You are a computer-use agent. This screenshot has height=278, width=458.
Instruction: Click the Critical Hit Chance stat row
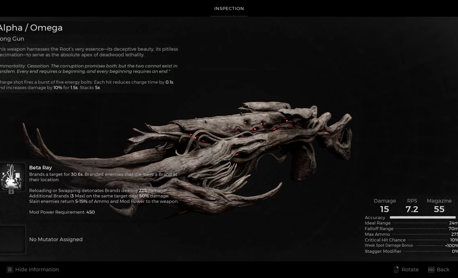pyautogui.click(x=411, y=240)
